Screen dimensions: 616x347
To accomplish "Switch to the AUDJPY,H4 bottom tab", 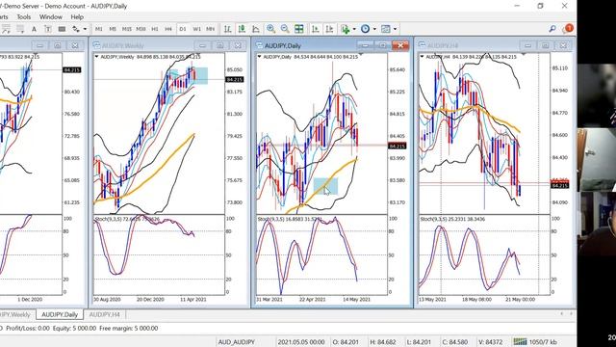I will click(x=104, y=315).
